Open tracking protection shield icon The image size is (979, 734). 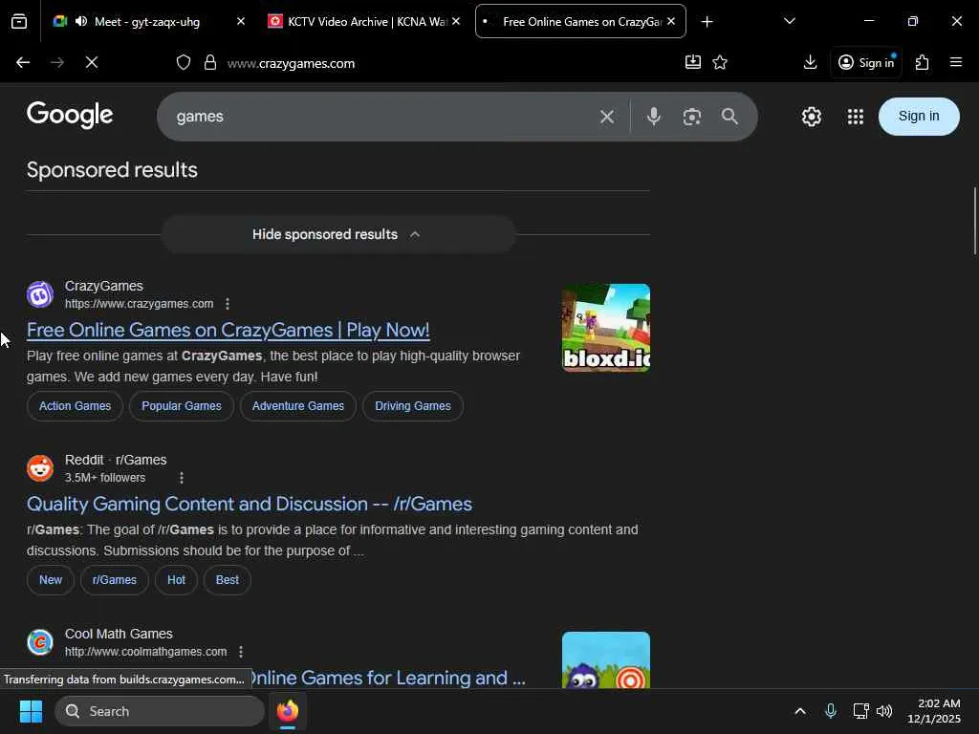pos(183,62)
